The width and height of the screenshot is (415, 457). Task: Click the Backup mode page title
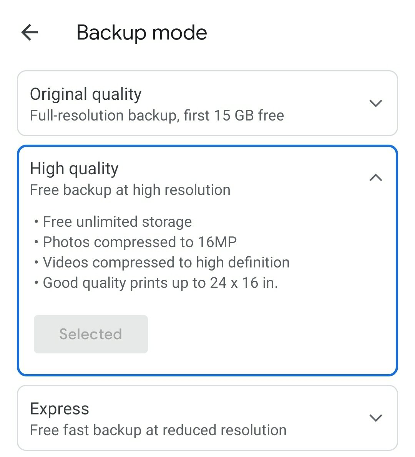(142, 33)
